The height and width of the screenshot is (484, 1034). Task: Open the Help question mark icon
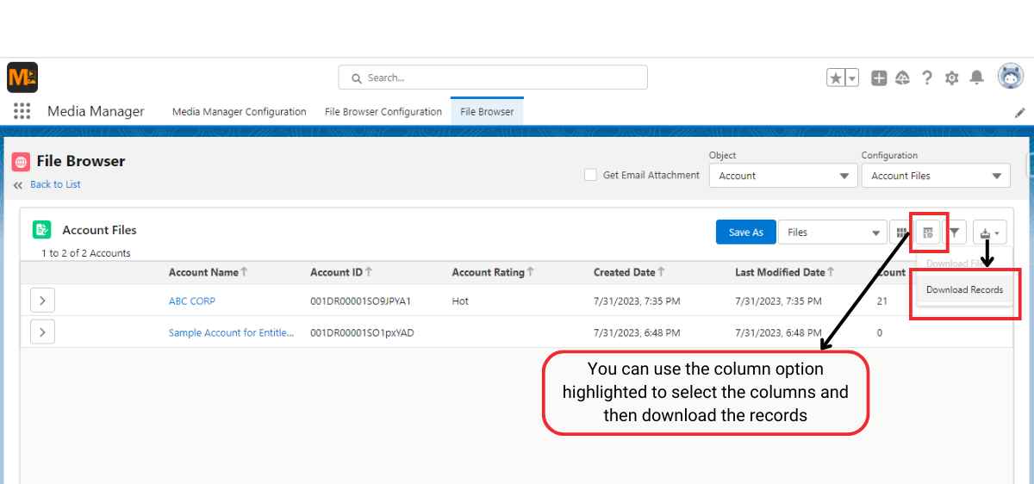927,78
